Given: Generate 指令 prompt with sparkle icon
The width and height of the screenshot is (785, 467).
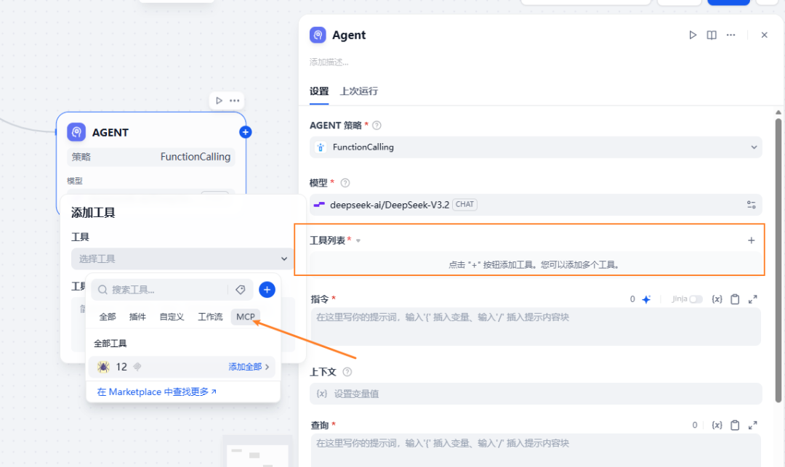Looking at the screenshot, I should [x=646, y=299].
